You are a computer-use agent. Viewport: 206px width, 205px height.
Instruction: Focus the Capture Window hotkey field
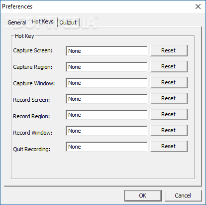[x=106, y=83]
